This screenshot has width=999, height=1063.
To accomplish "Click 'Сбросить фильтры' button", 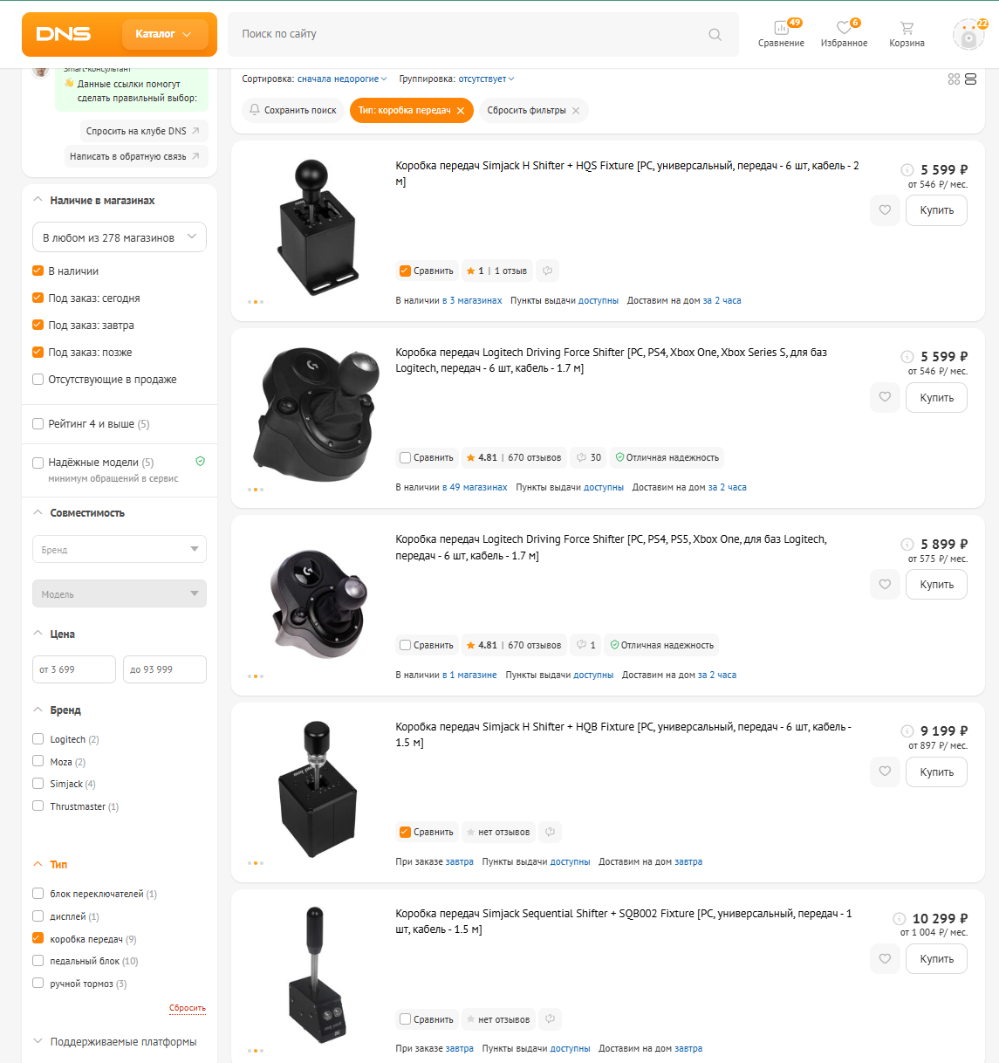I will click(533, 111).
